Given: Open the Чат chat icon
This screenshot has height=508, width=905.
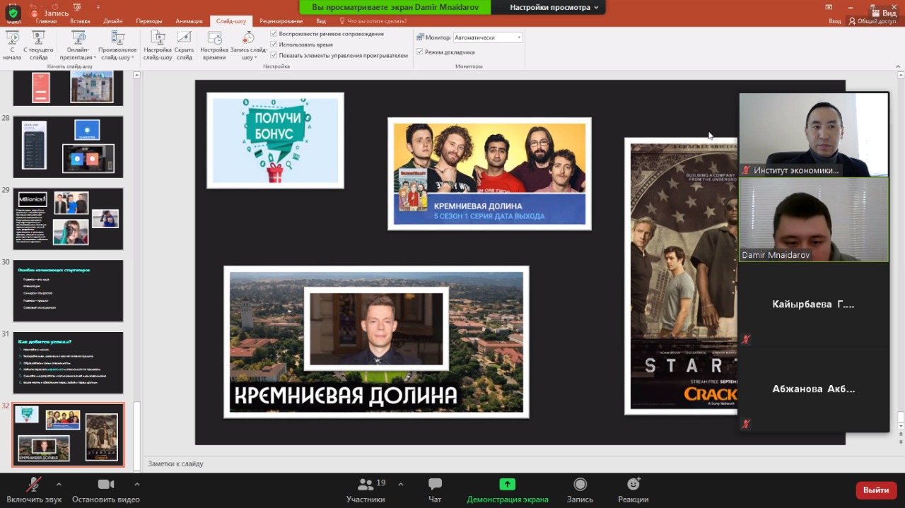Looking at the screenshot, I should click(x=435, y=484).
